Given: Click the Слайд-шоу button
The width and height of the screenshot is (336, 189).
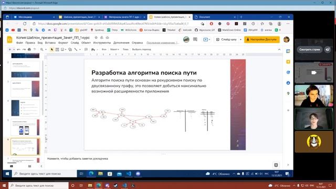Looking at the screenshot, I should click(x=226, y=40).
